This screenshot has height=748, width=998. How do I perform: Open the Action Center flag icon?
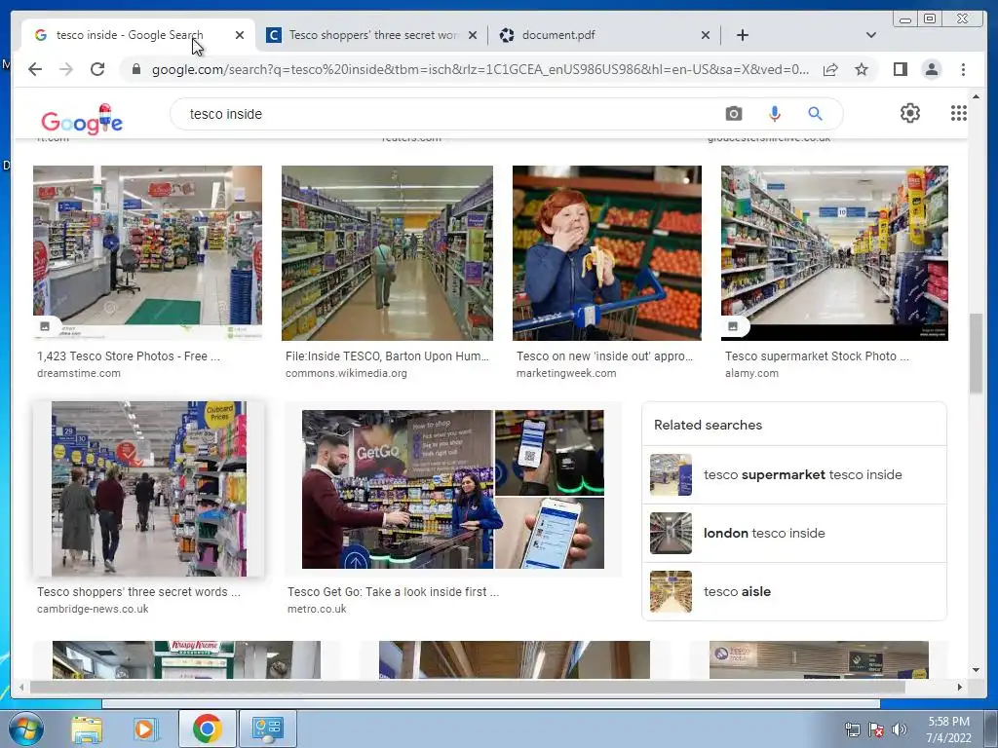876,729
